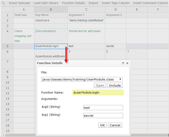This screenshot has height=137, width=169.
Task: Click the importJava cell dropdown arrow
Action: tap(65, 21)
